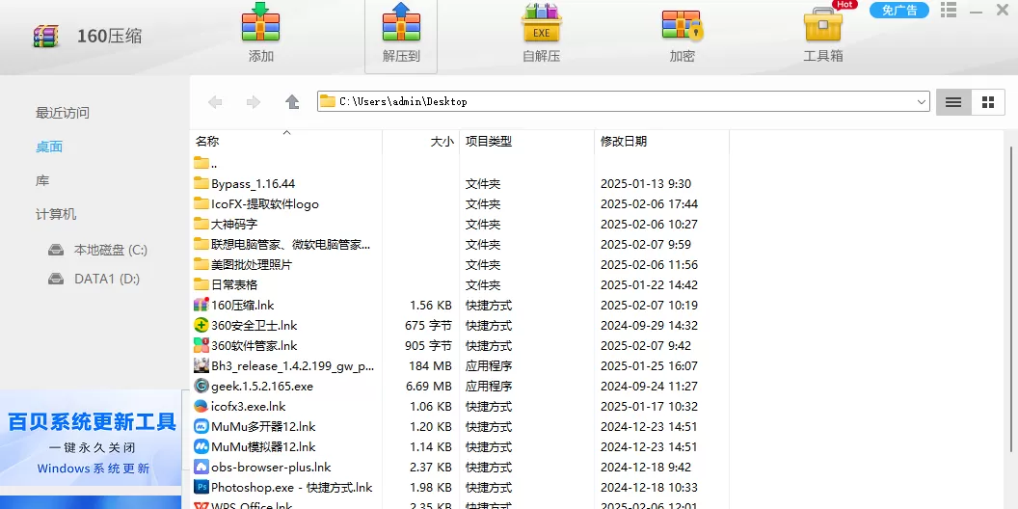
Task: Select the MuMu多开器12.lnk icon
Action: tap(201, 426)
